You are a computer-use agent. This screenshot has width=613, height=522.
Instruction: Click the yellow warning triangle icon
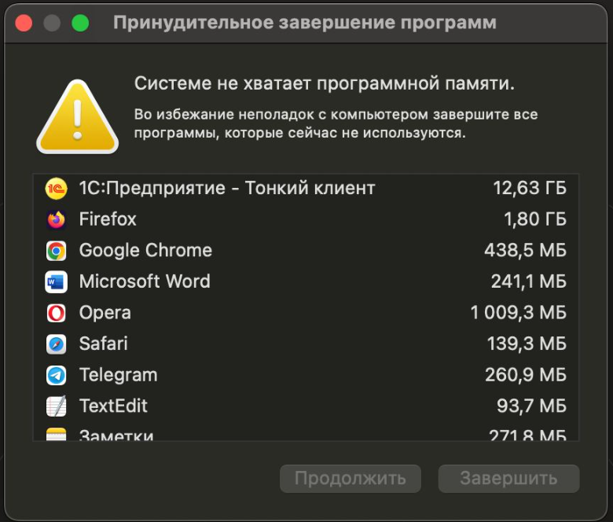[x=77, y=116]
